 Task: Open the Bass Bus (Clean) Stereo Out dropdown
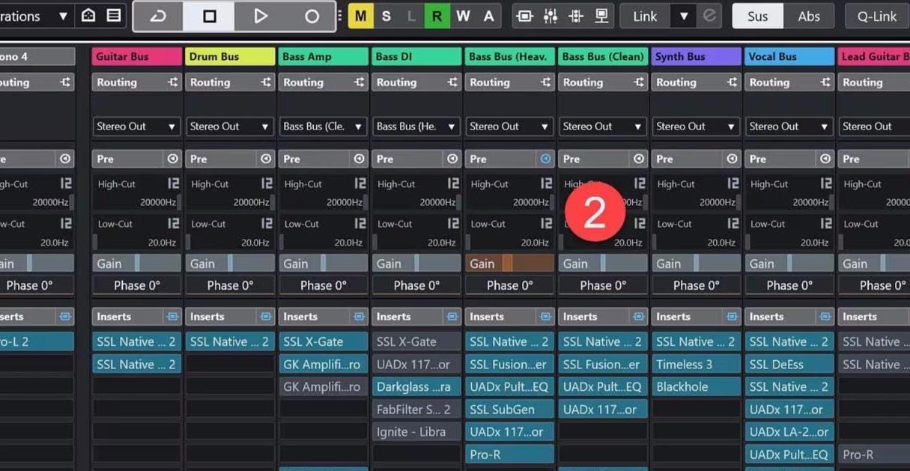603,127
